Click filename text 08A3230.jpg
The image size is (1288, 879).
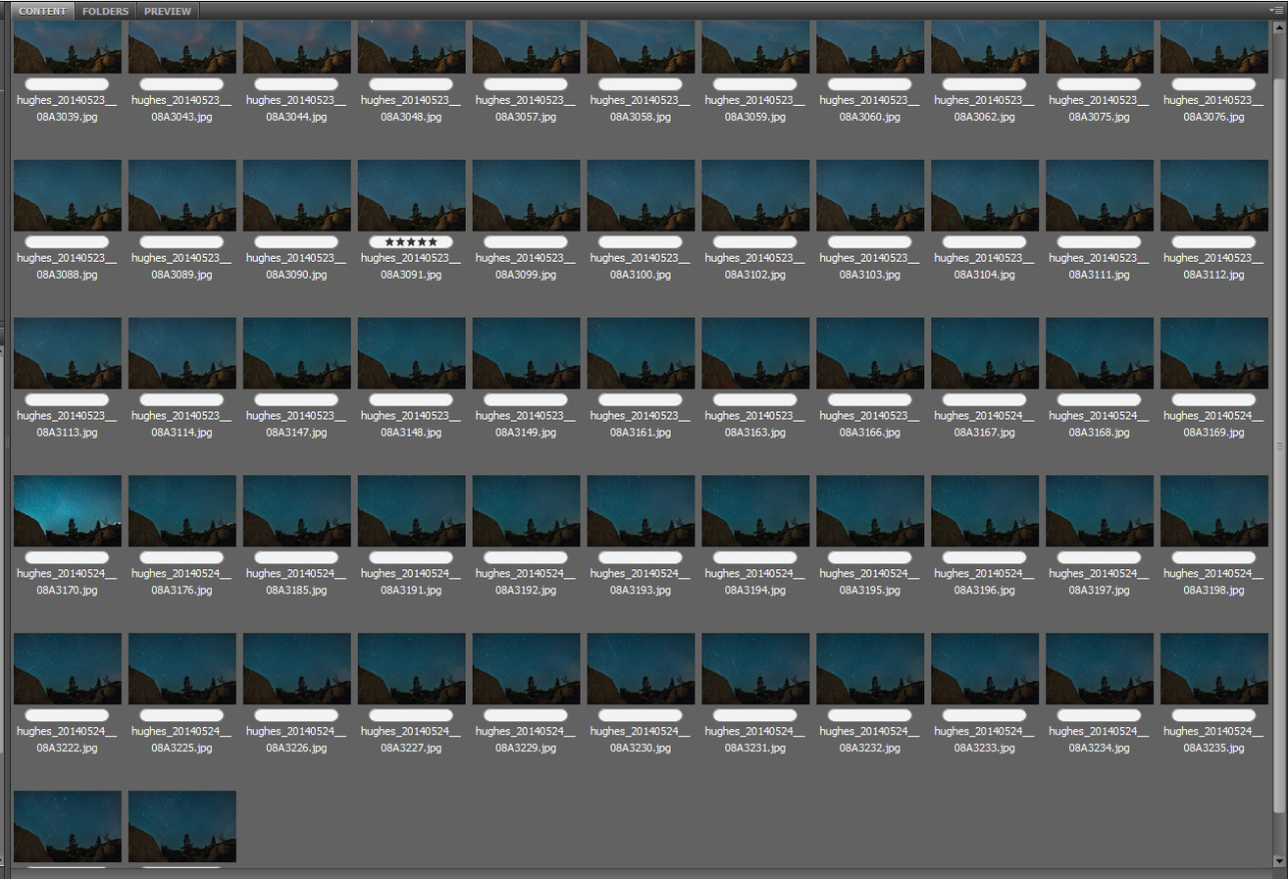pos(642,749)
